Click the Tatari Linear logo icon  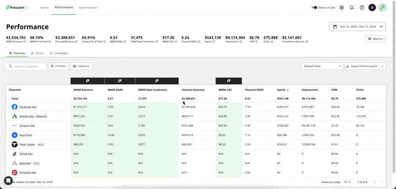(14, 144)
